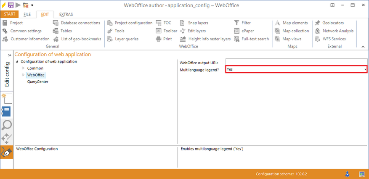Open WFS Services item
Screen dimensions: 369x179
(x=330, y=39)
